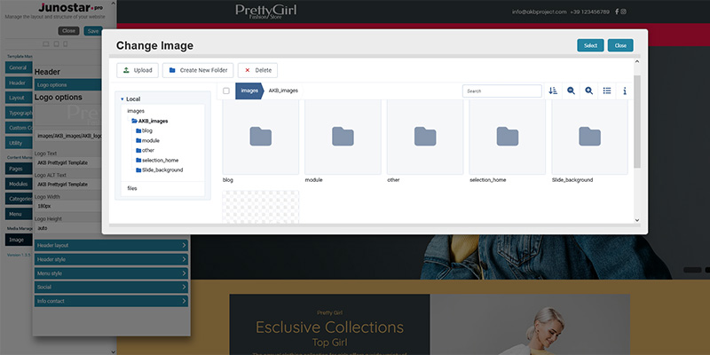
Task: Click the zoom in magnifier icon
Action: (589, 91)
